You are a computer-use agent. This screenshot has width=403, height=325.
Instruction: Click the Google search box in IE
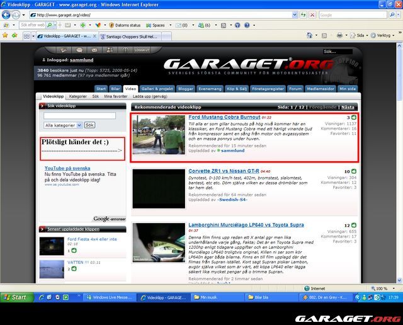click(x=353, y=15)
